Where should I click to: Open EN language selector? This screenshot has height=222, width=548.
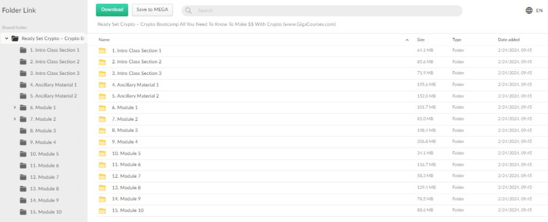coord(539,10)
